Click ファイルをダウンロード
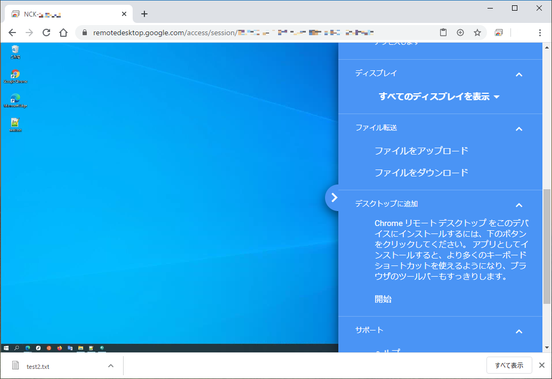Viewport: 552px width, 379px height. [421, 173]
